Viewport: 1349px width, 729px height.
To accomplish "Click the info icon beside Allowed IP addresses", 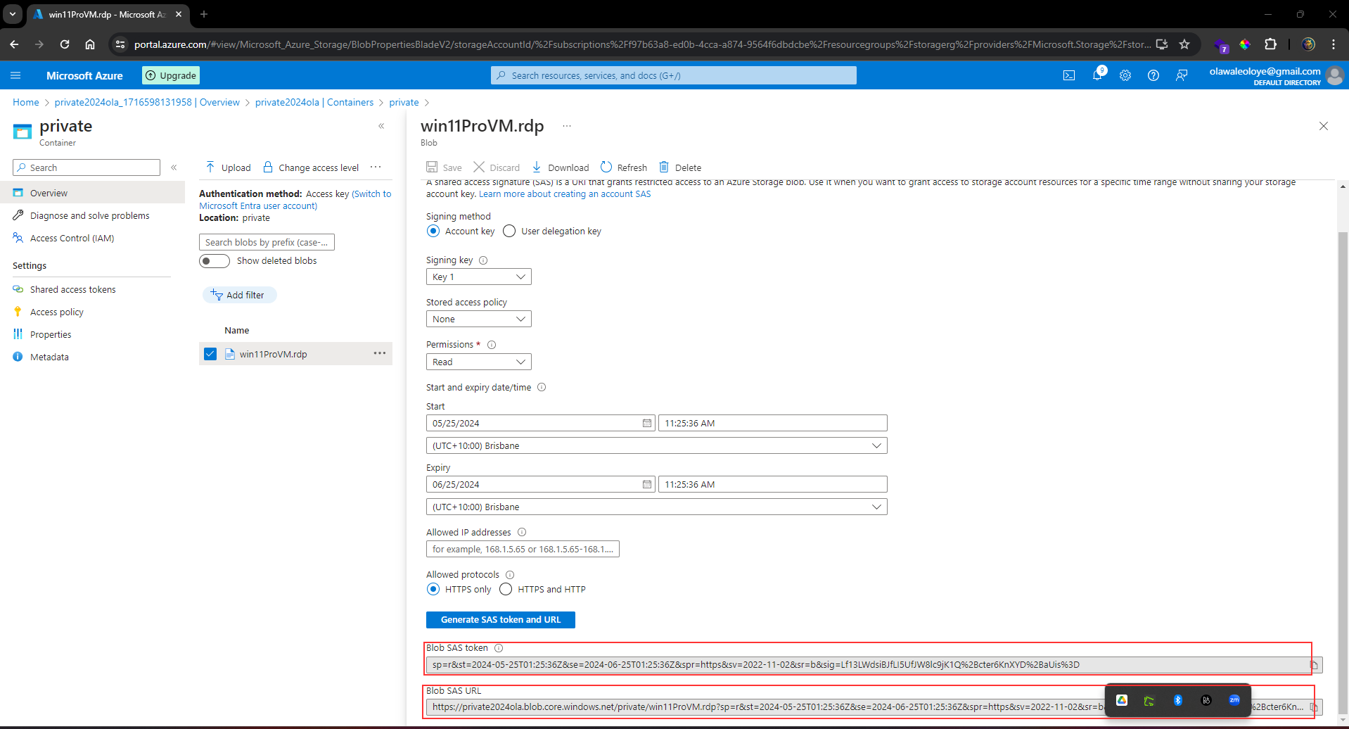I will (522, 533).
